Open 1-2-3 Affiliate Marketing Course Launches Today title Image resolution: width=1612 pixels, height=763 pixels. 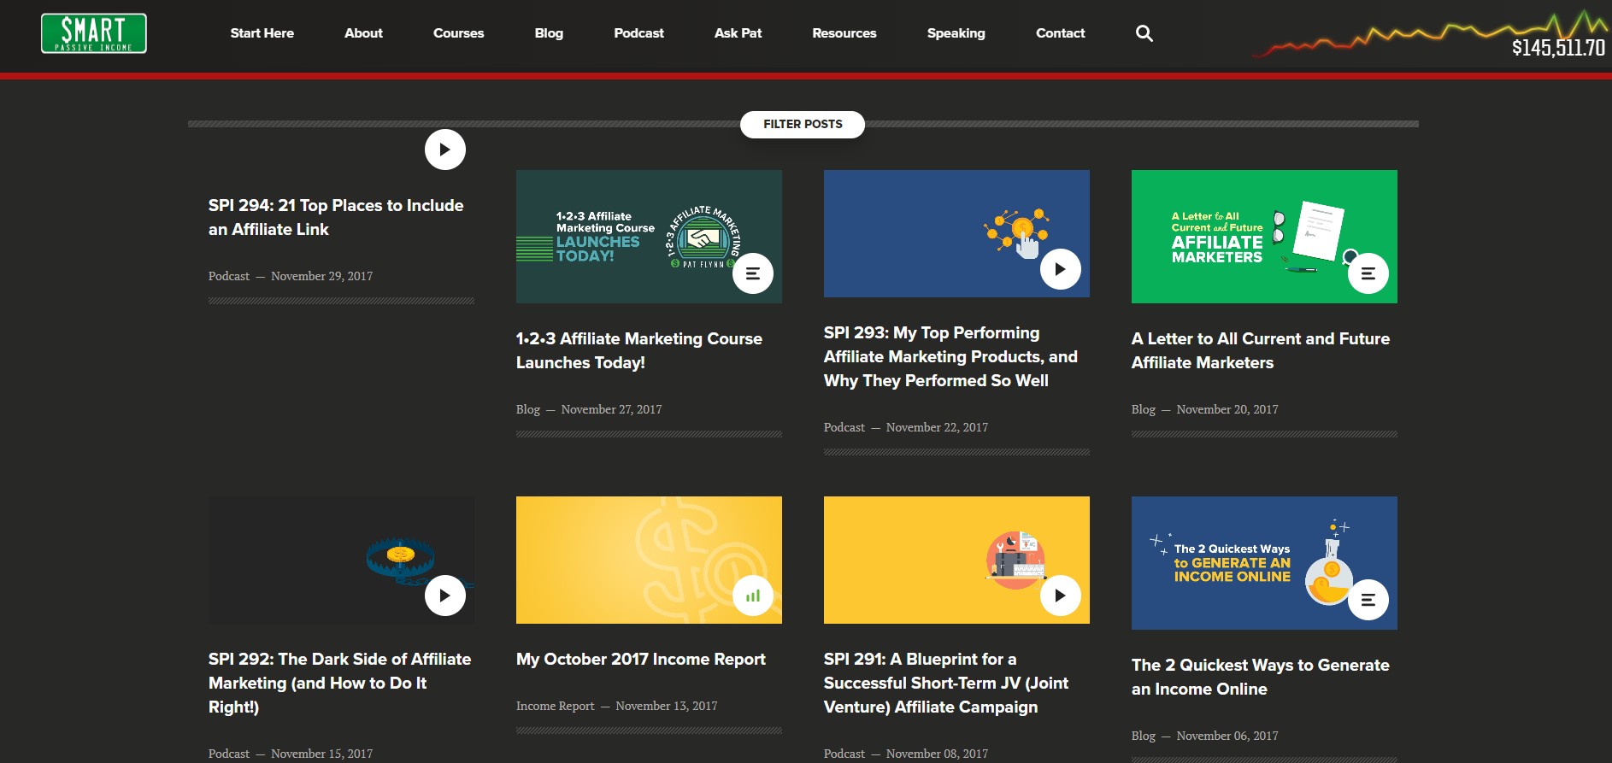point(639,350)
